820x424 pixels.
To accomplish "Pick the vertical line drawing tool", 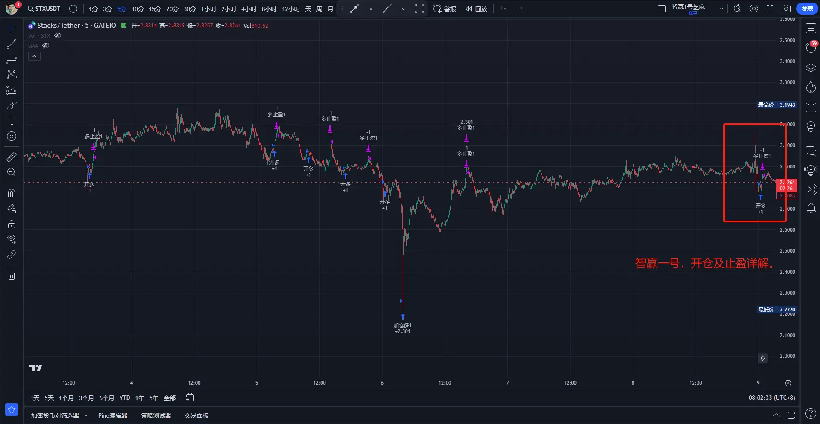I will point(371,9).
